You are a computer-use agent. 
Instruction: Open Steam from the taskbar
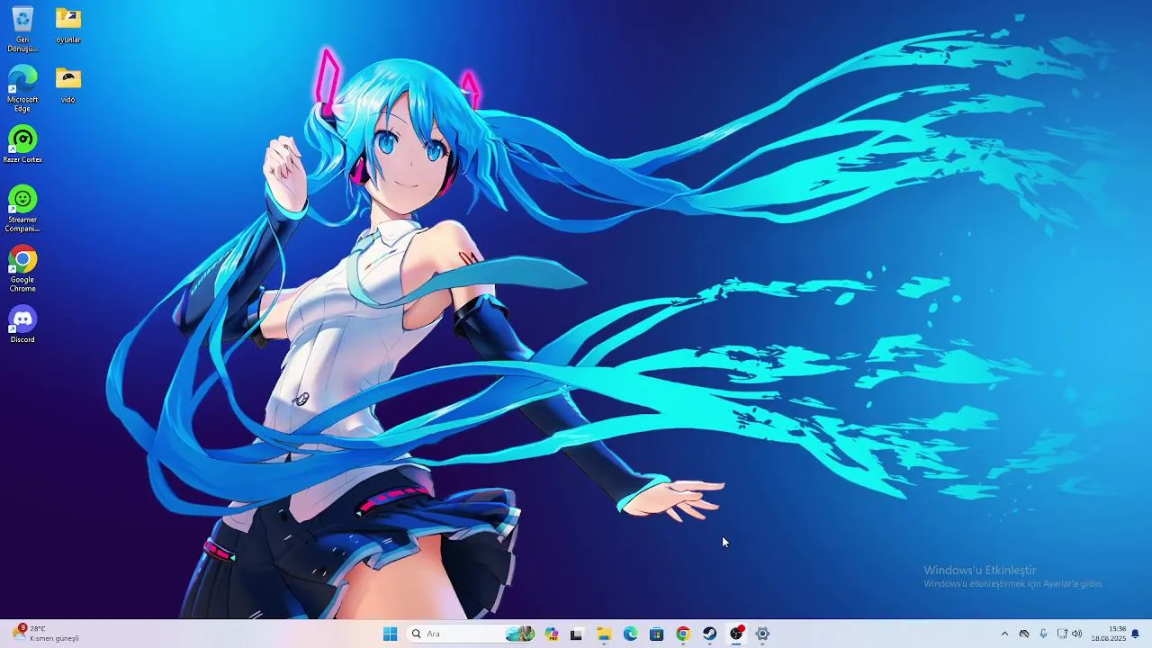(x=710, y=634)
